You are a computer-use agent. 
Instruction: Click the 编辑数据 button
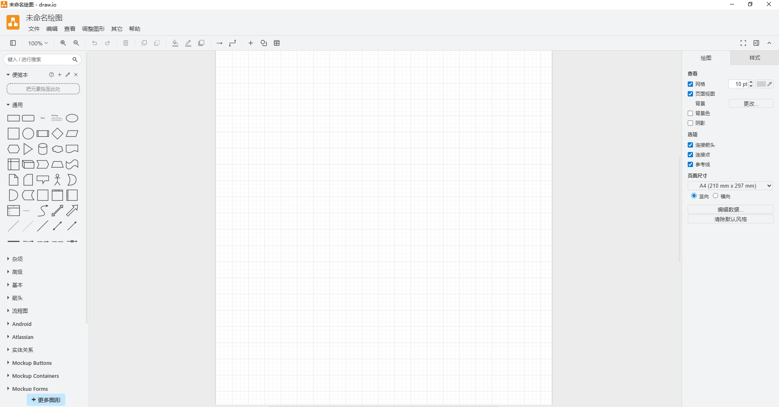pyautogui.click(x=730, y=210)
